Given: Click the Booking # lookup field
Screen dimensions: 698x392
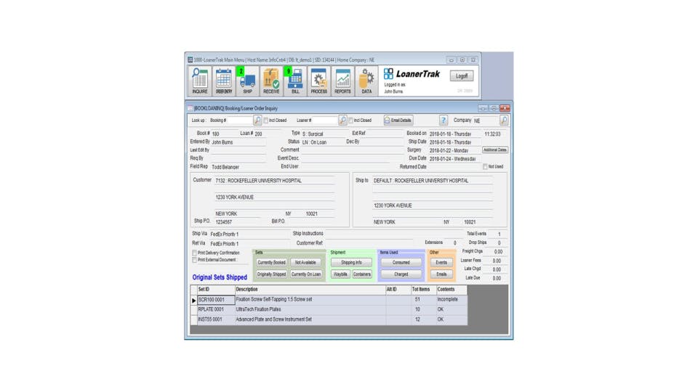Looking at the screenshot, I should [x=239, y=121].
